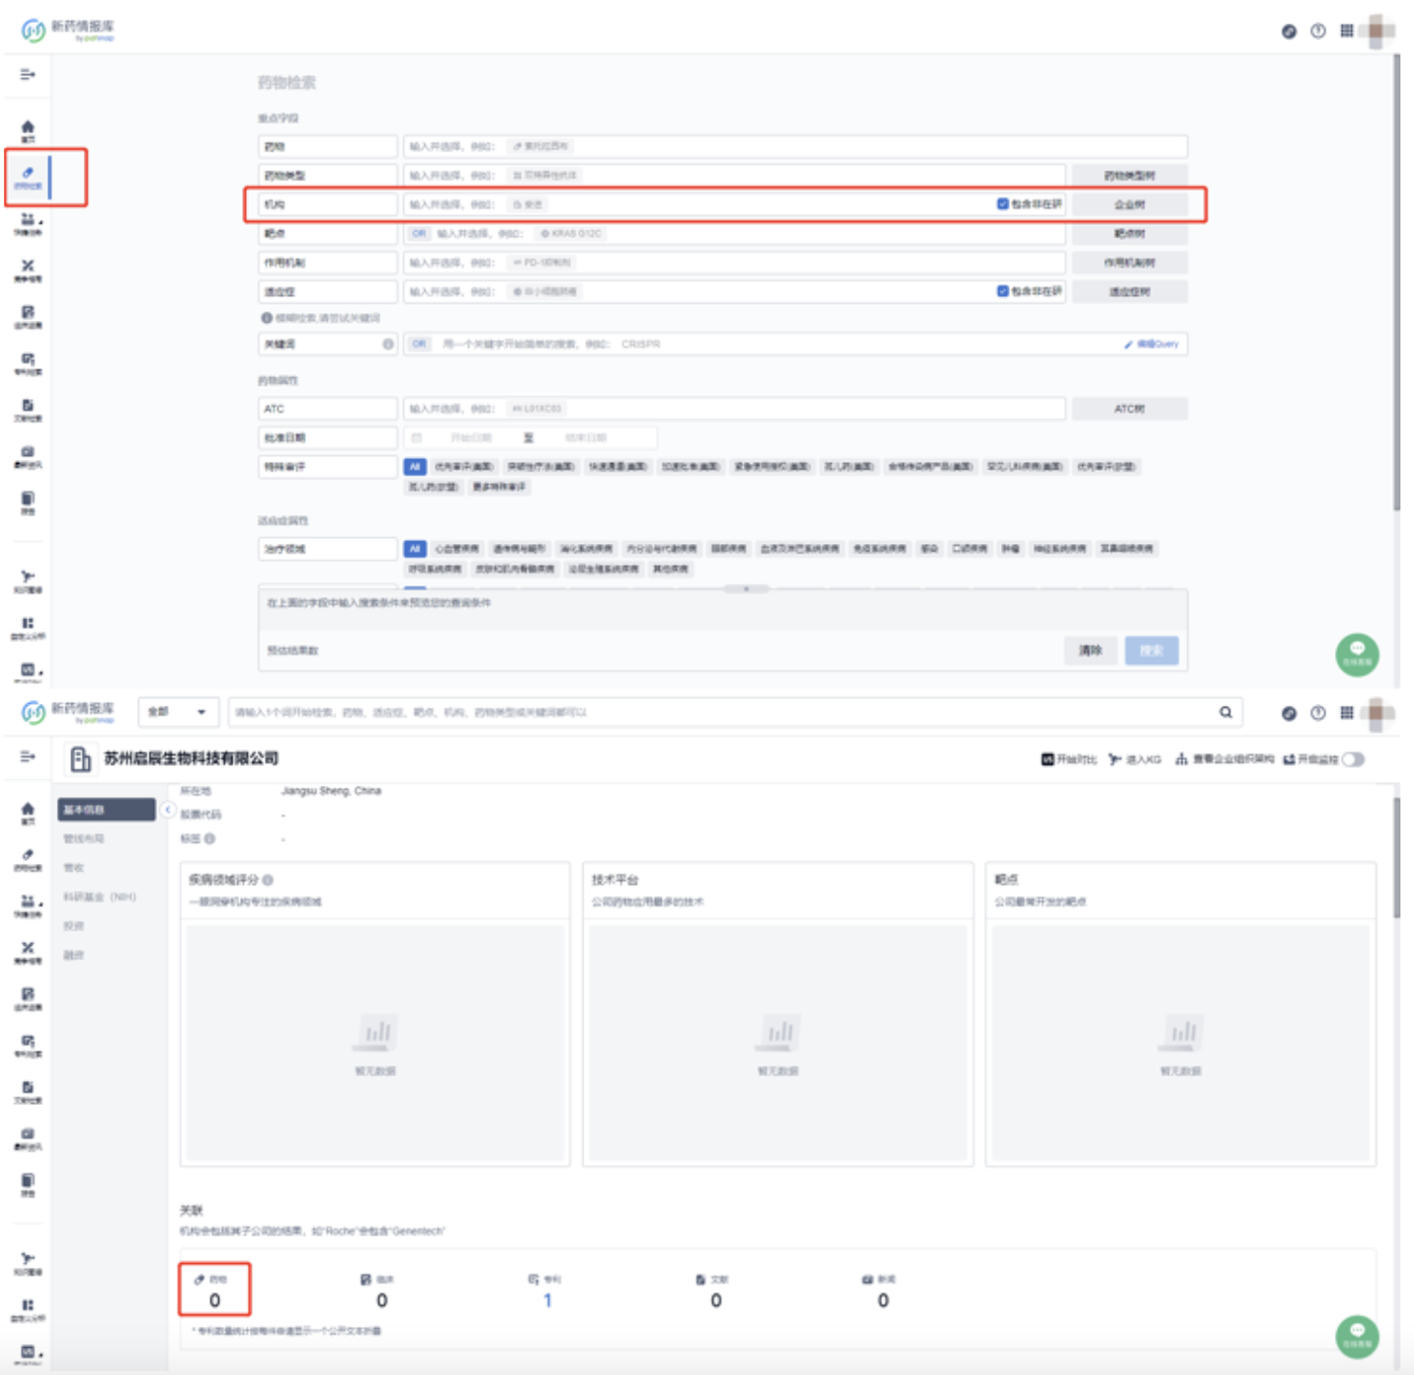Switch to the 管线布局 tab
This screenshot has height=1375, width=1414.
coord(84,839)
